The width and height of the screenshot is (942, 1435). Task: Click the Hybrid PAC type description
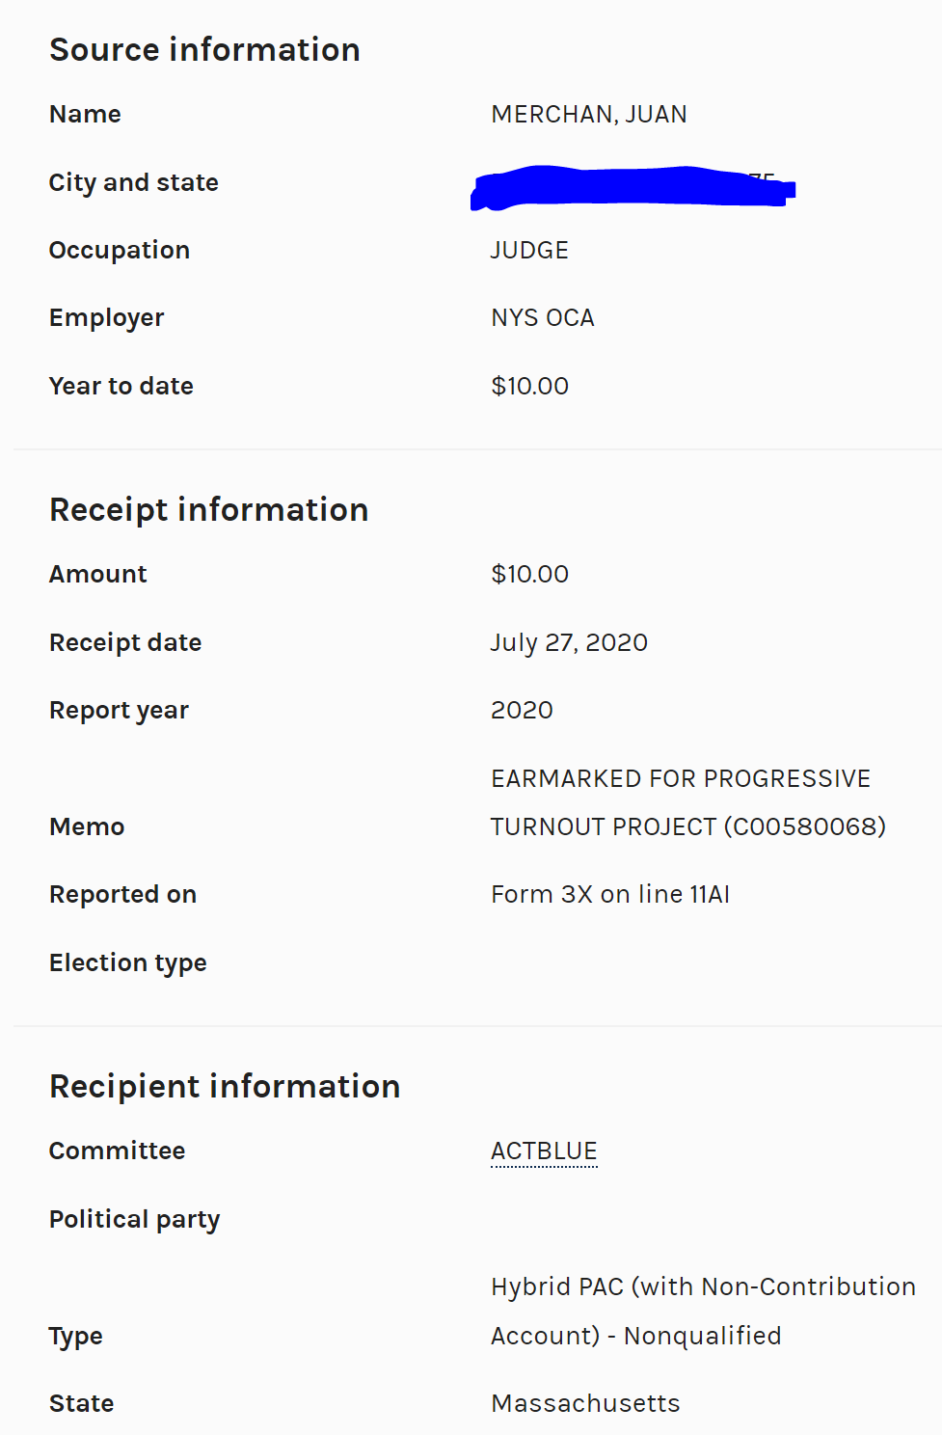pos(702,1312)
